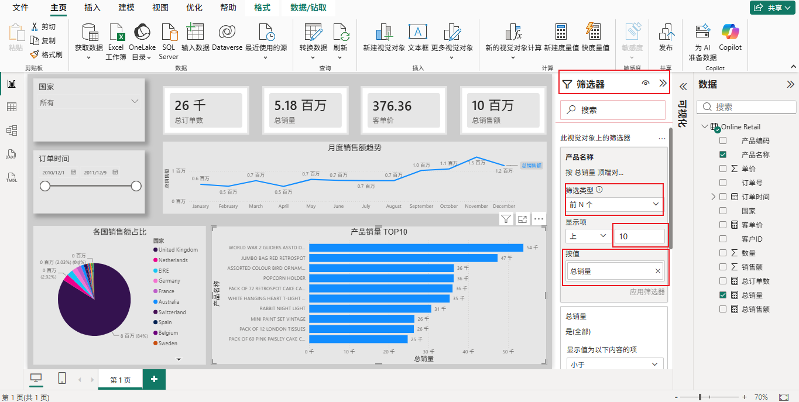Click focus mode icon on chart
Image resolution: width=799 pixels, height=402 pixels.
[523, 219]
